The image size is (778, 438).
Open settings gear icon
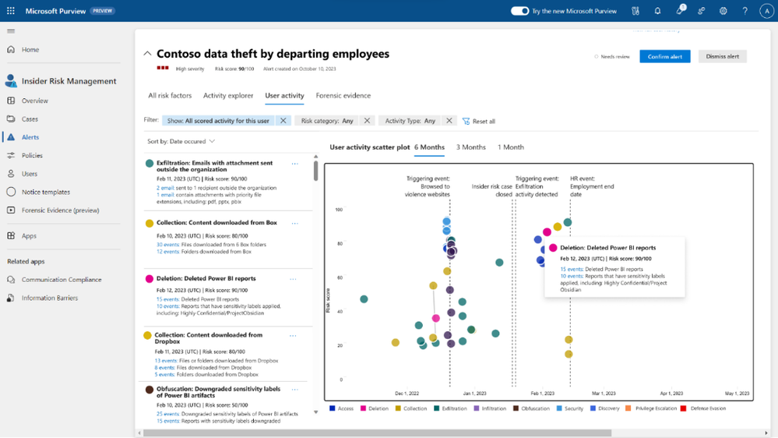(x=723, y=11)
